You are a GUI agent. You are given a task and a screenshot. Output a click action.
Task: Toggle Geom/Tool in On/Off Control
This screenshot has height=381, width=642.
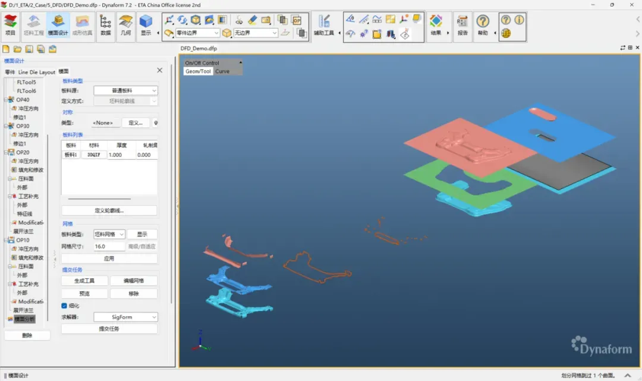click(x=198, y=71)
